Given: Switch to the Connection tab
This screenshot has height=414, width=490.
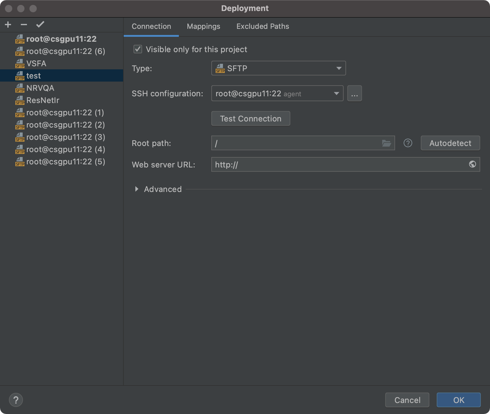Looking at the screenshot, I should click(x=151, y=27).
